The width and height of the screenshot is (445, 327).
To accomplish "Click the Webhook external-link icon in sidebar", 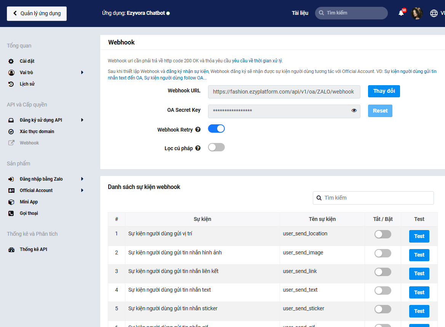I will pyautogui.click(x=11, y=143).
